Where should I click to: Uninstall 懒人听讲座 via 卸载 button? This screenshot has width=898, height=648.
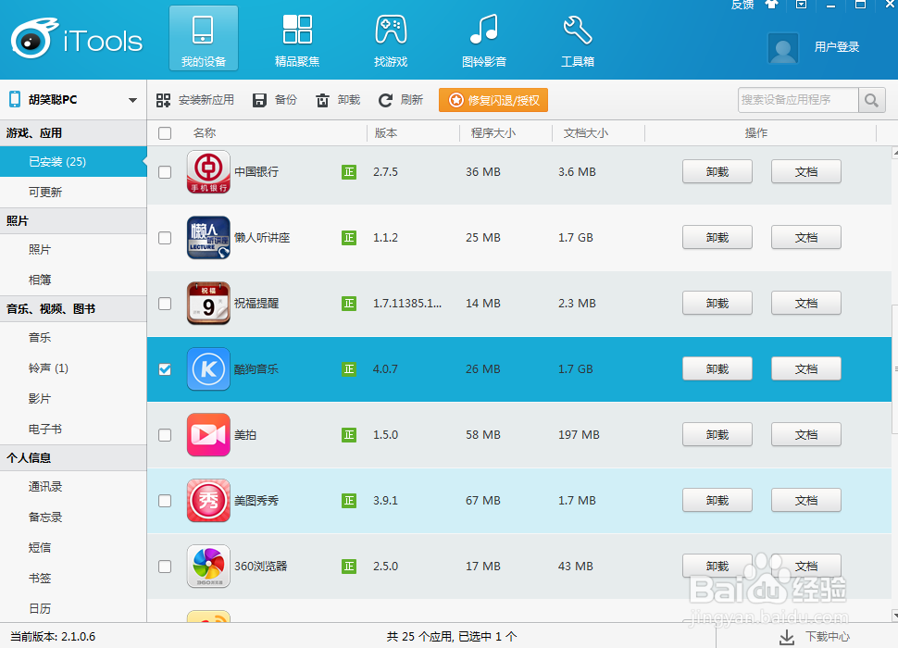click(717, 238)
